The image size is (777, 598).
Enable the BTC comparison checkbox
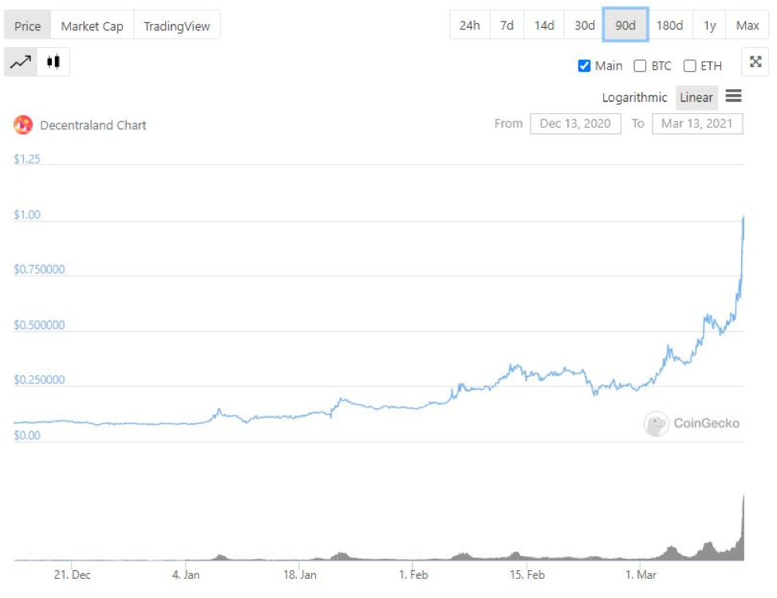coord(640,66)
